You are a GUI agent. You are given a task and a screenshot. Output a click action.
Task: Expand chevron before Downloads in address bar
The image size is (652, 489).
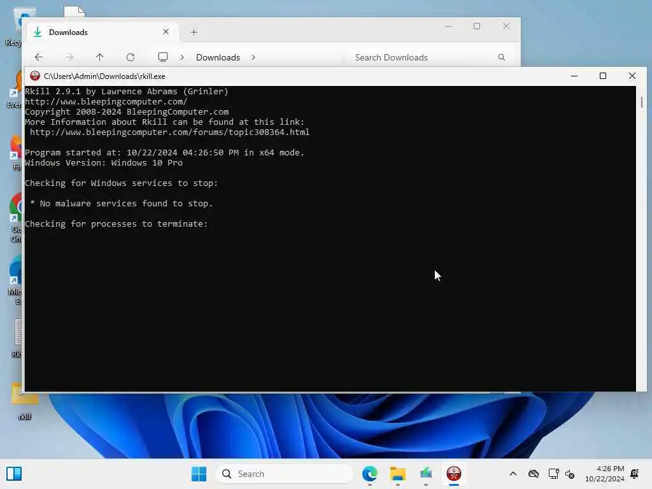(182, 57)
